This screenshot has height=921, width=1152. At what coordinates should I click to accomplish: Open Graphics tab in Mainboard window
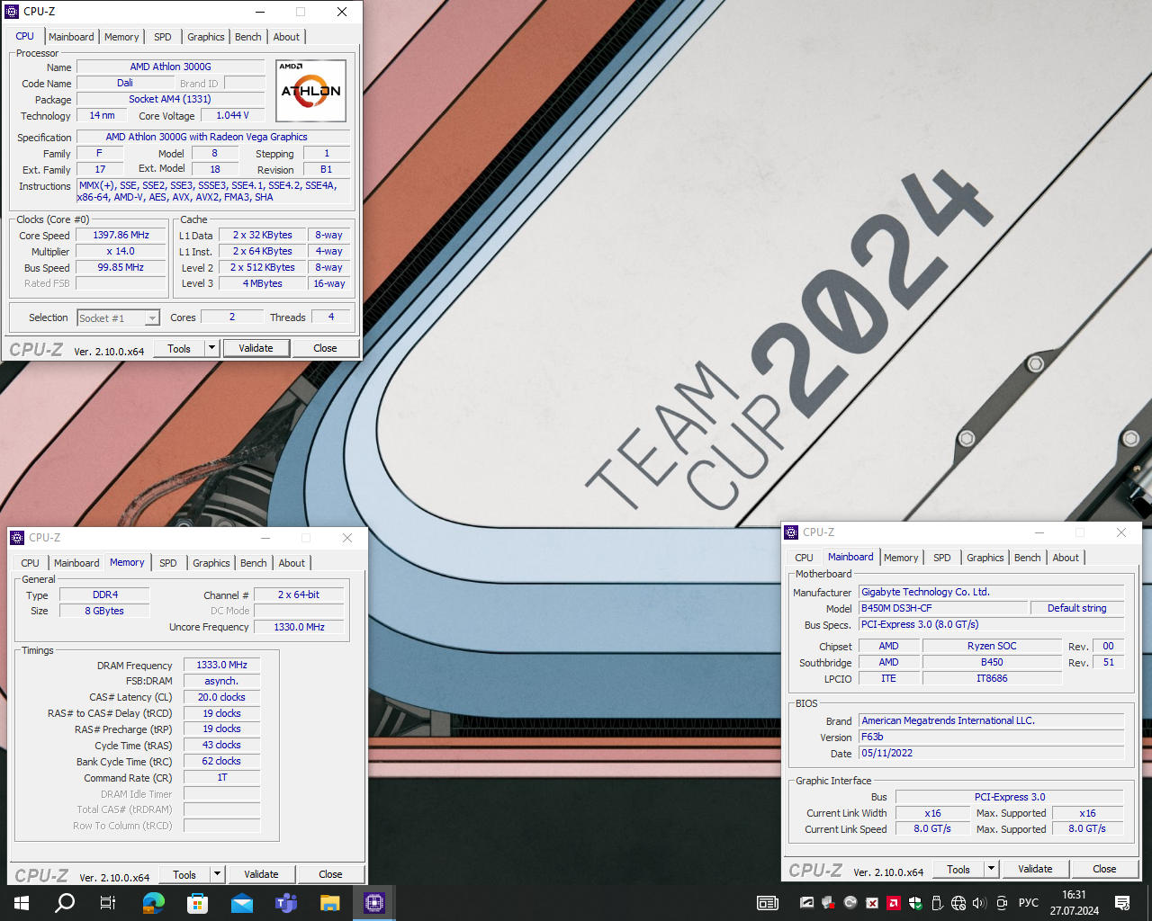tap(985, 558)
